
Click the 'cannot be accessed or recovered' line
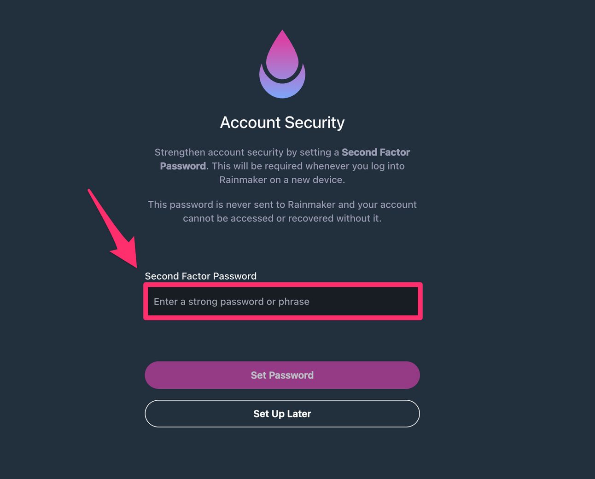click(282, 218)
